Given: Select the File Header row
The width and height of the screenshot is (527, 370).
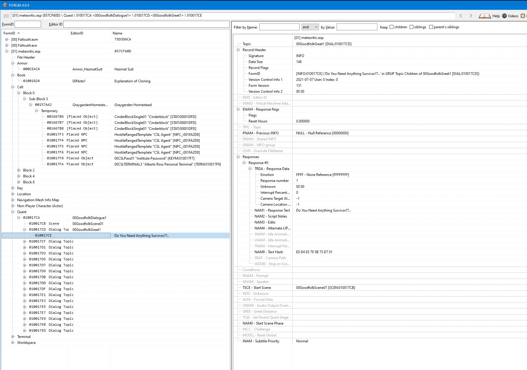Looking at the screenshot, I should [116, 57].
